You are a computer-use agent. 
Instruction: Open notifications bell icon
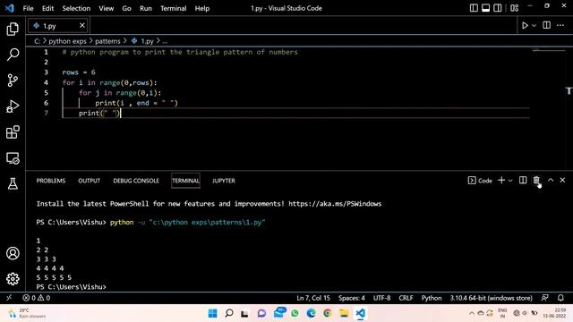pyautogui.click(x=560, y=298)
